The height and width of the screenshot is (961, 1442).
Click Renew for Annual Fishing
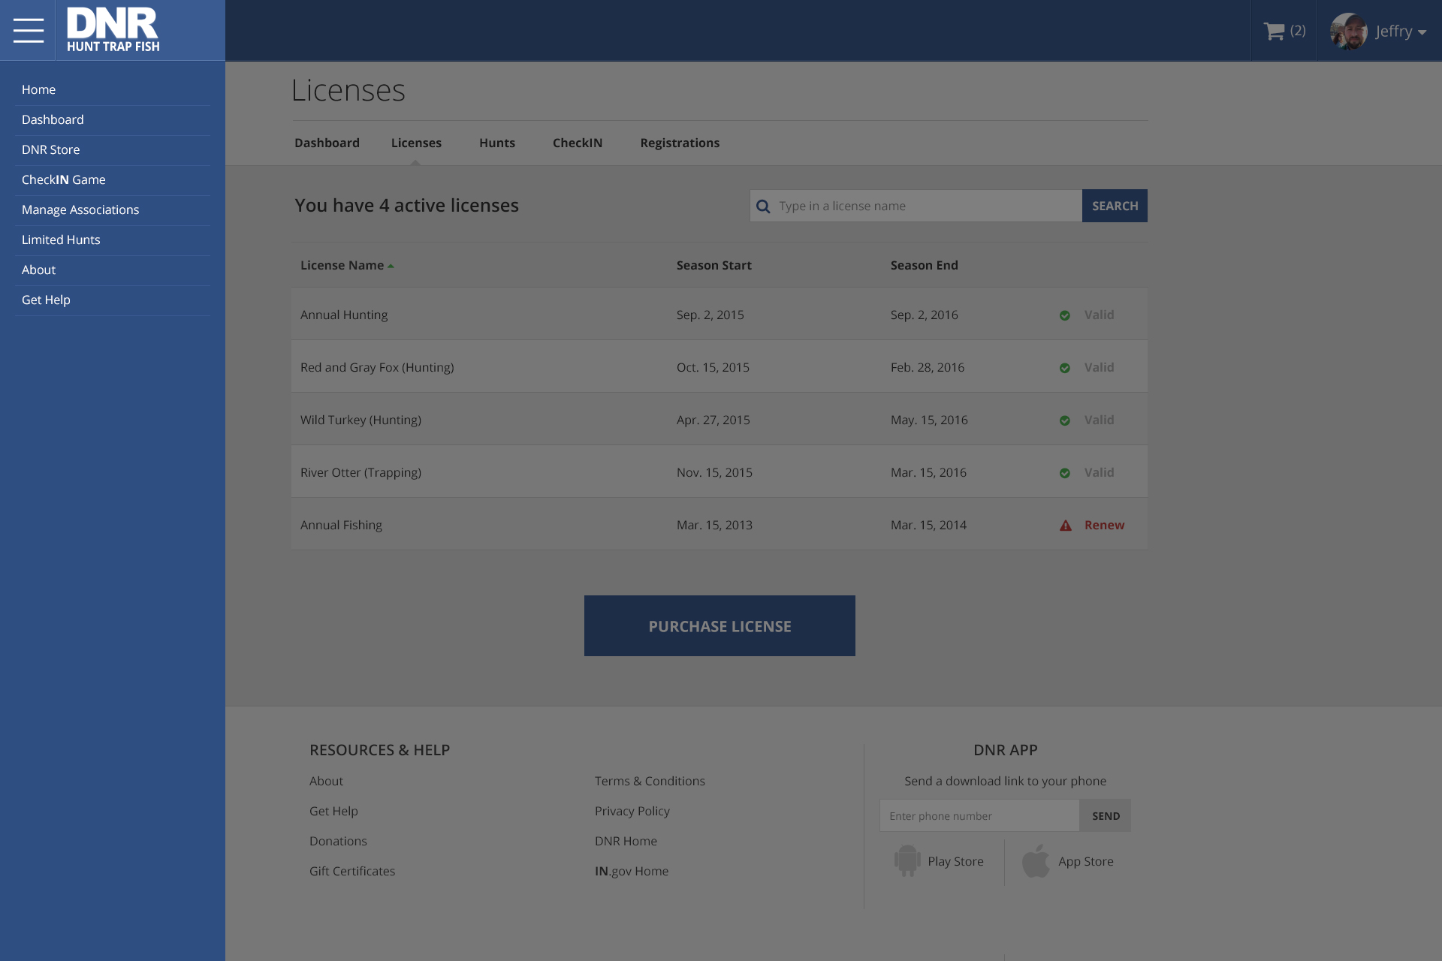click(1104, 526)
